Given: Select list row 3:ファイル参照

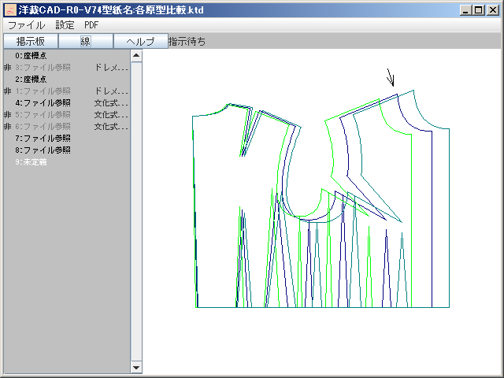Looking at the screenshot, I should coord(67,68).
